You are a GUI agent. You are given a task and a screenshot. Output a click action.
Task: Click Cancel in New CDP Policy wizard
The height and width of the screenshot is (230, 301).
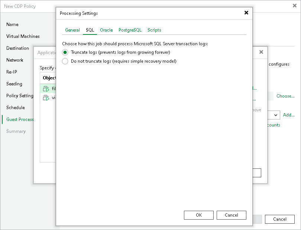tap(280, 219)
